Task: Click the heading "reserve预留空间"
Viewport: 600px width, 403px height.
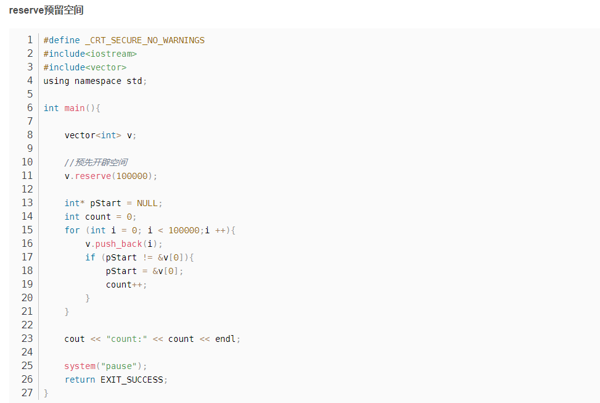Action: (x=46, y=10)
